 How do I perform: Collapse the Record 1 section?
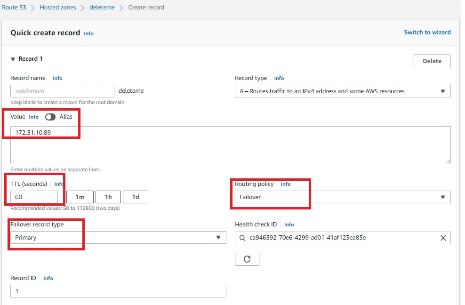point(13,58)
